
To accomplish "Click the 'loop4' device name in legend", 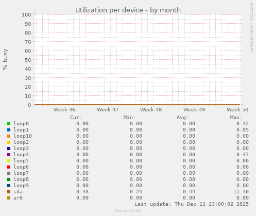I will coord(21,155).
